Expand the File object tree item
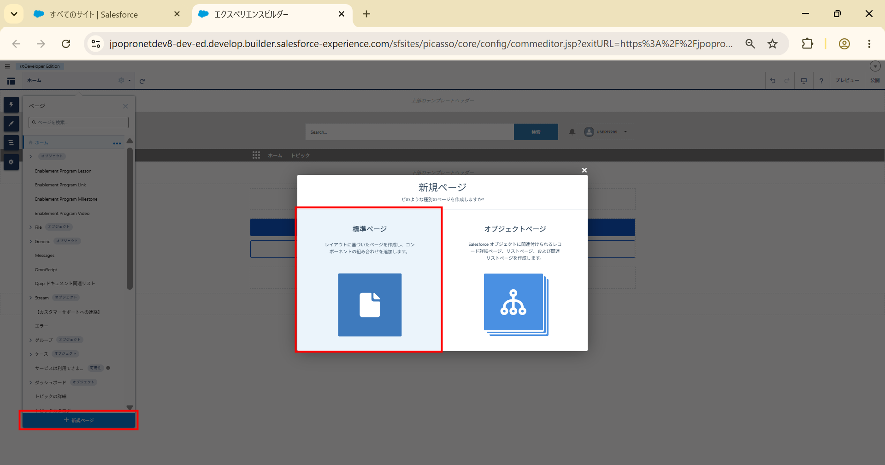The image size is (885, 465). (31, 227)
